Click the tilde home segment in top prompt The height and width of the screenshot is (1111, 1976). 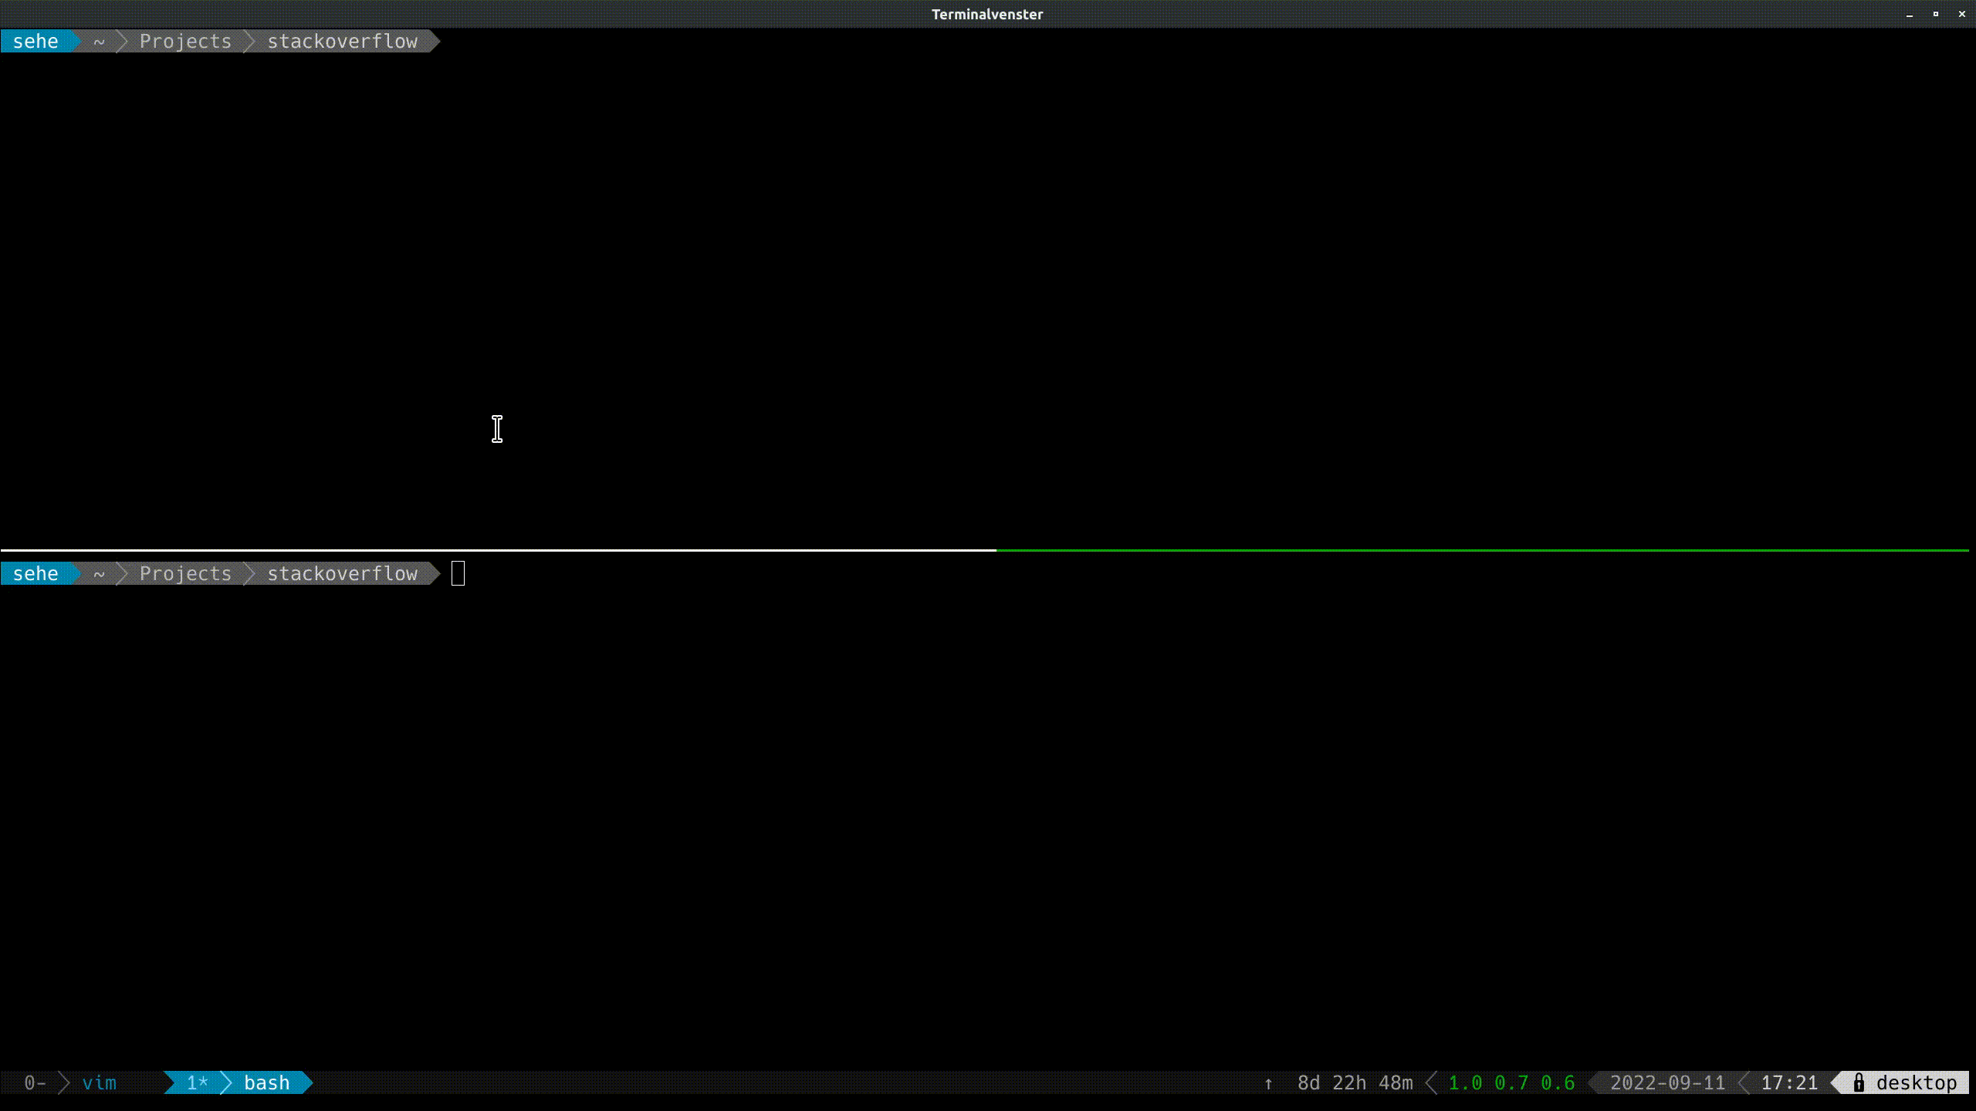click(99, 41)
